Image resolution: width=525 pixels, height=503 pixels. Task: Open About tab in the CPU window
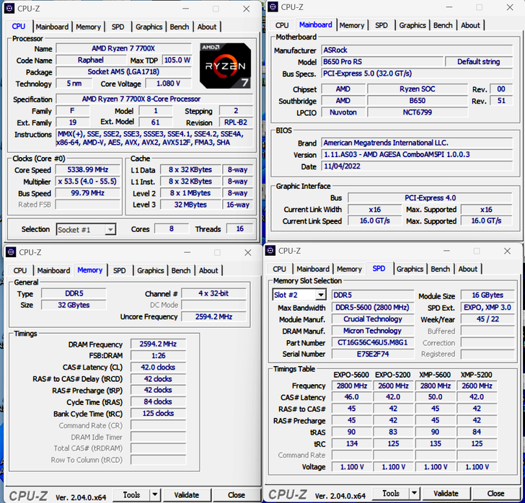(207, 27)
